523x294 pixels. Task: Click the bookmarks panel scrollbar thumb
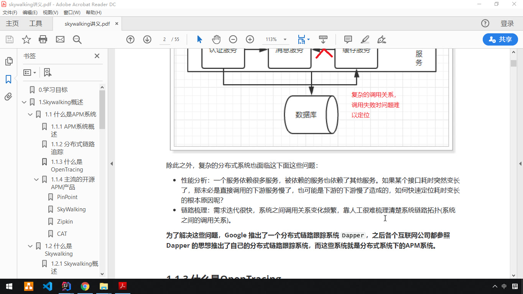click(102, 109)
